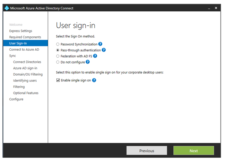Open help for Federation with AD FS
Image resolution: width=225 pixels, height=160 pixels.
point(95,56)
